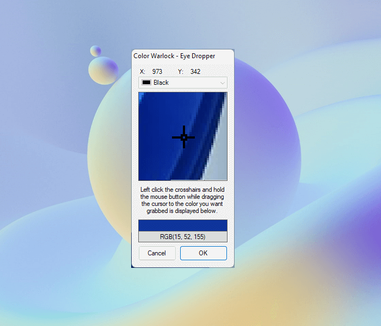Click the crosshairs in the magnifier preview
This screenshot has width=381, height=326.
184,137
